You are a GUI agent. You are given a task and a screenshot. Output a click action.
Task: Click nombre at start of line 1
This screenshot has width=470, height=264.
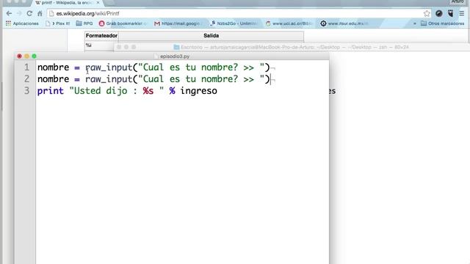coord(53,67)
